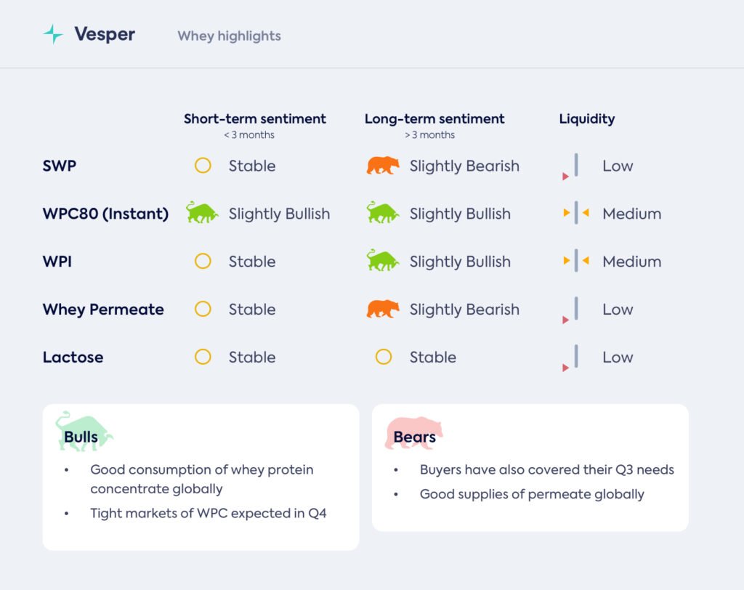Click the Short-term sentiment column header

coord(254,118)
